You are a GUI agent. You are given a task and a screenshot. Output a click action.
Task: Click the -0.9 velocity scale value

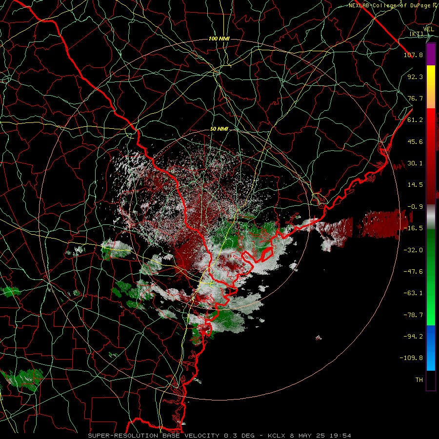click(x=415, y=207)
